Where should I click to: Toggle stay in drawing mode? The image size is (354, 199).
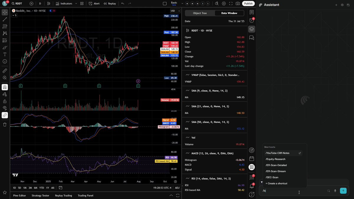click(x=5, y=94)
